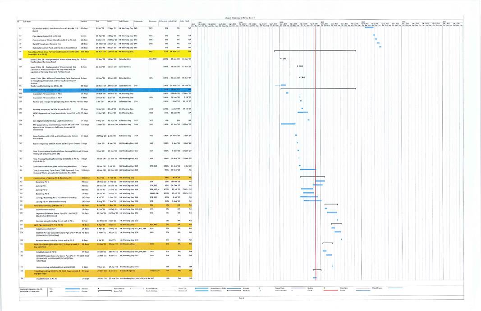This screenshot has width=481, height=311.
Task: Click the Page 4 footer label
Action: 241,298
